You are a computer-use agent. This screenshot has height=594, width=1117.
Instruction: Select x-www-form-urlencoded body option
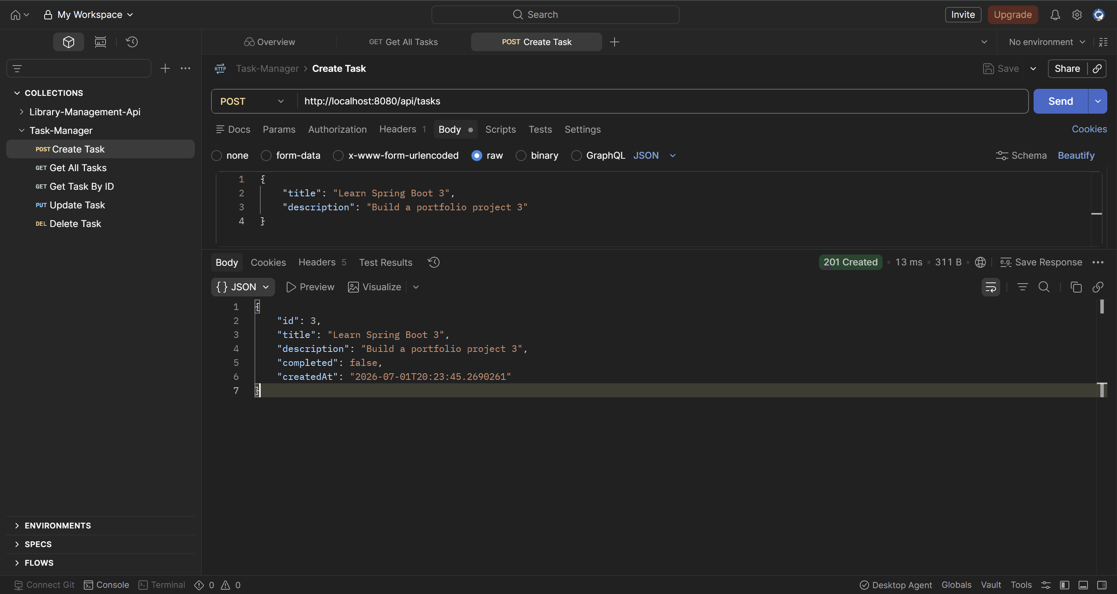(x=338, y=155)
